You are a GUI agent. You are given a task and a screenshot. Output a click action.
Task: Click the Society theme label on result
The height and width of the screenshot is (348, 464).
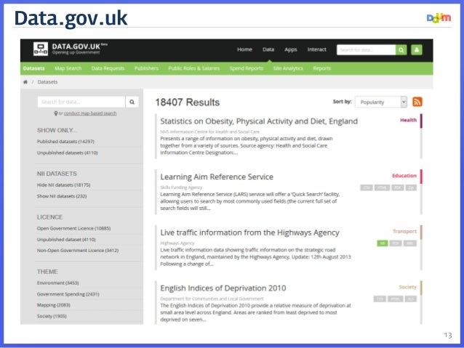tap(407, 287)
